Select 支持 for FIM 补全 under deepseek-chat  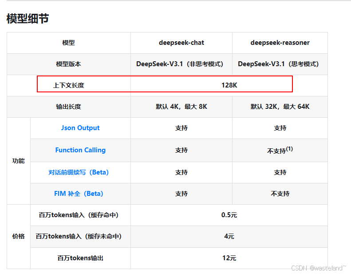tap(181, 194)
